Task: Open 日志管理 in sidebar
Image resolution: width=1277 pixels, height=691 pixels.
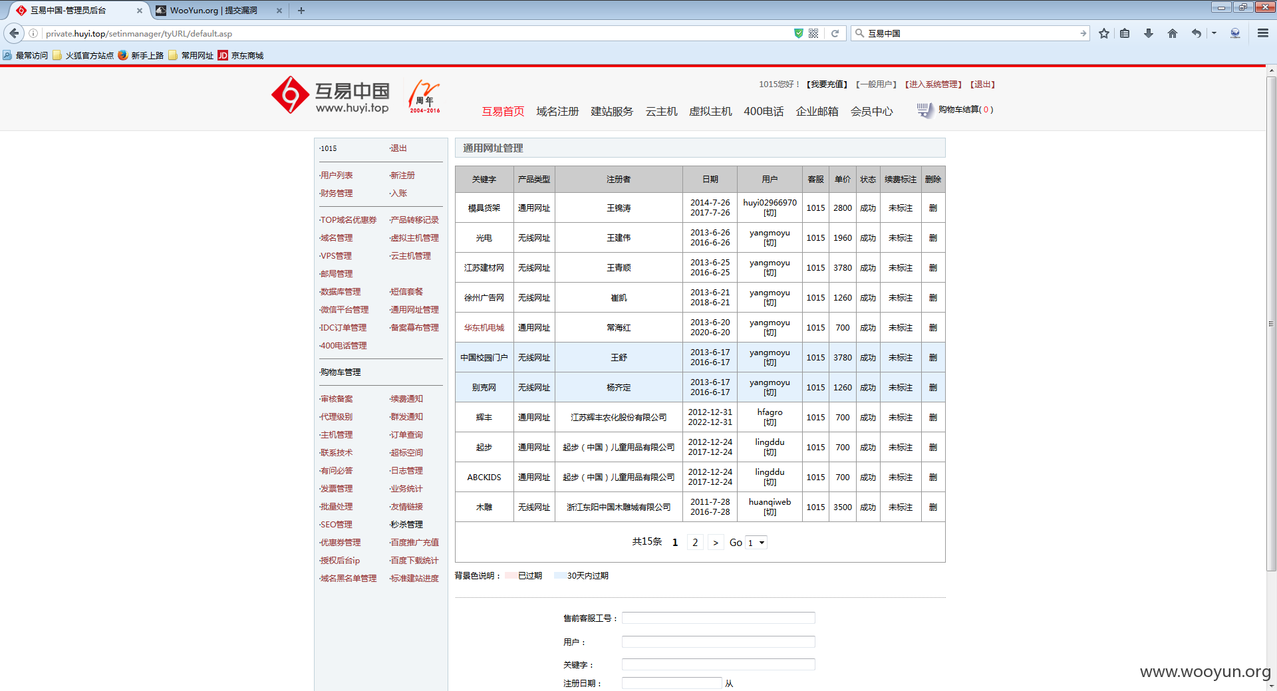Action: (406, 471)
